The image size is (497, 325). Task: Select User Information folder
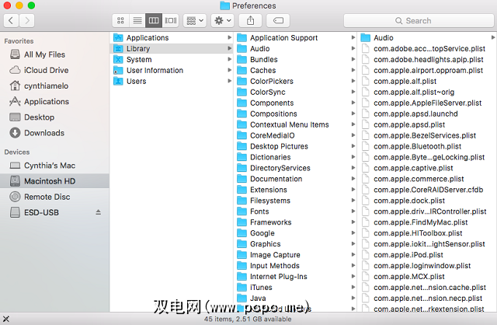click(171, 70)
